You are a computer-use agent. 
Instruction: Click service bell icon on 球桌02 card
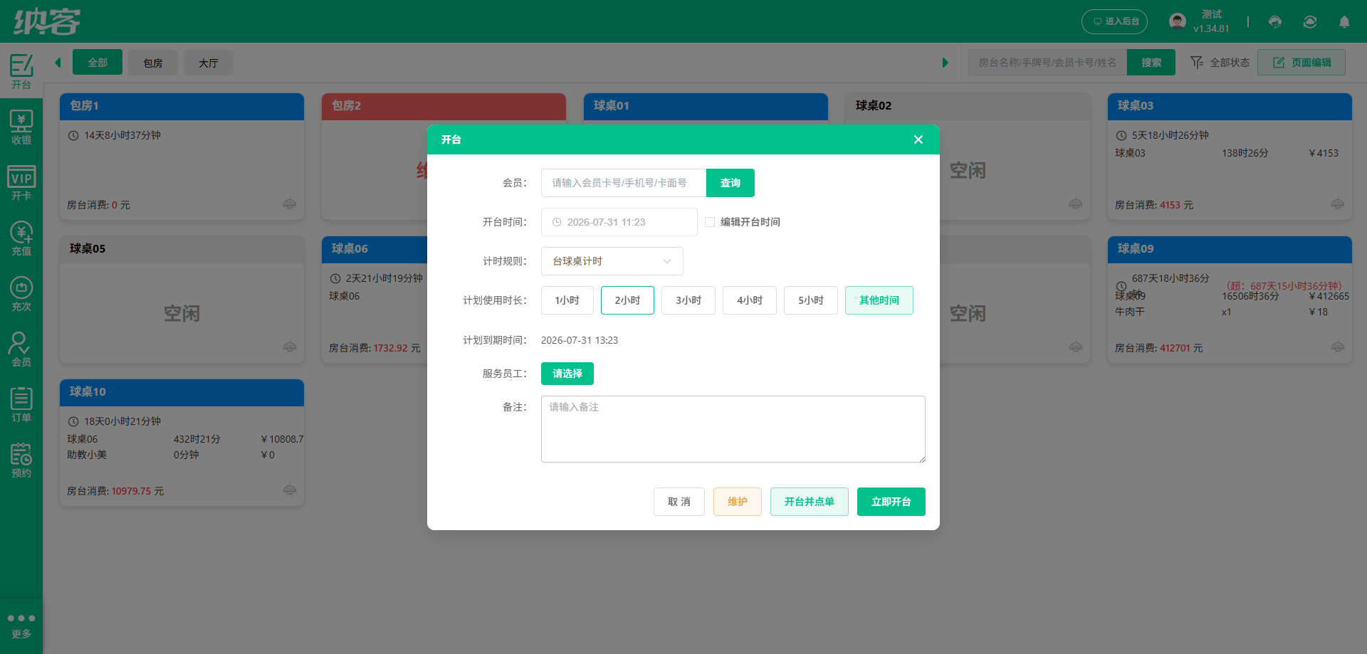pos(1076,204)
